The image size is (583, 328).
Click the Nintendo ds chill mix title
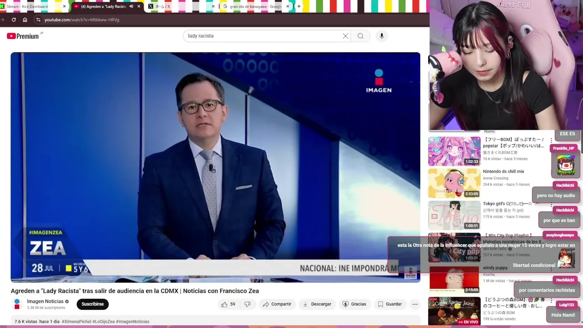coord(503,171)
